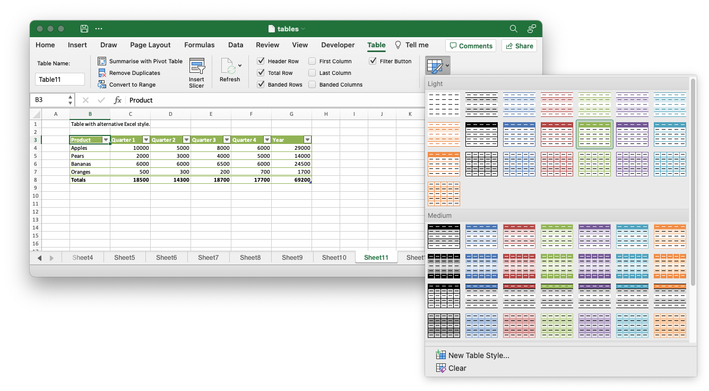Click Summarise with Pivot Table
The width and height of the screenshot is (709, 391).
click(140, 61)
